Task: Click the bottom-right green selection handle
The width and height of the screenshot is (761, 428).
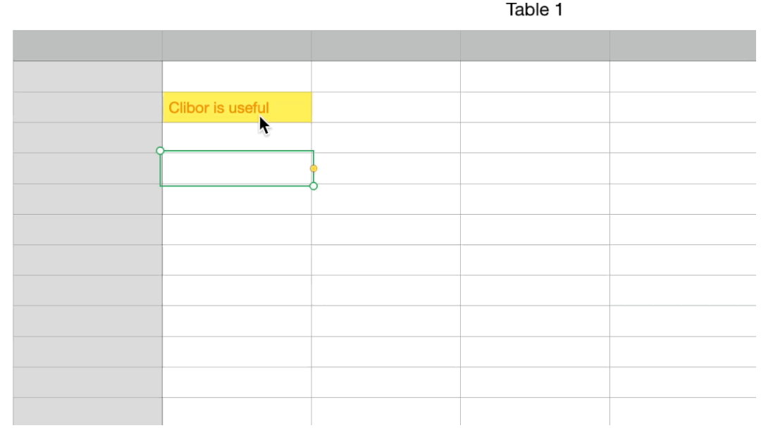Action: (314, 186)
